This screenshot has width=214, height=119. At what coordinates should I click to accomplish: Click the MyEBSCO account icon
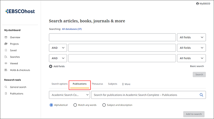(x=197, y=4)
